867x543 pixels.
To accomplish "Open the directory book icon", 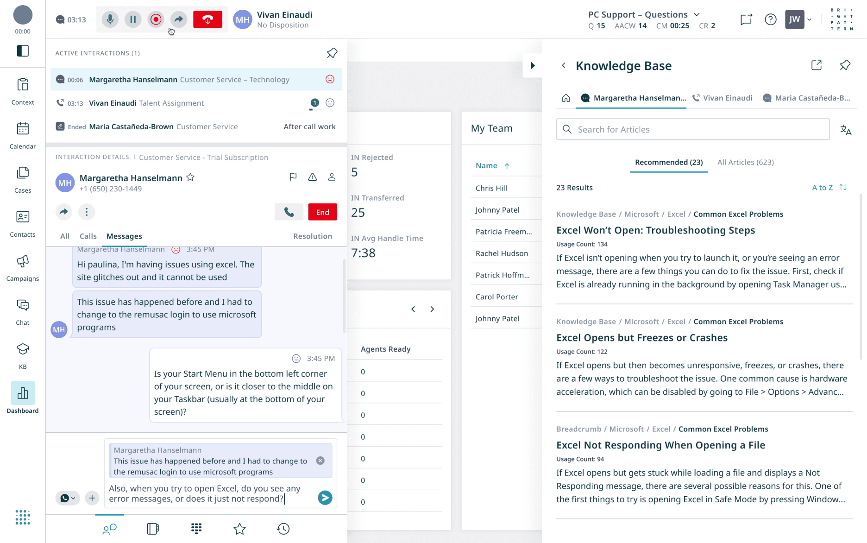I will pos(153,529).
